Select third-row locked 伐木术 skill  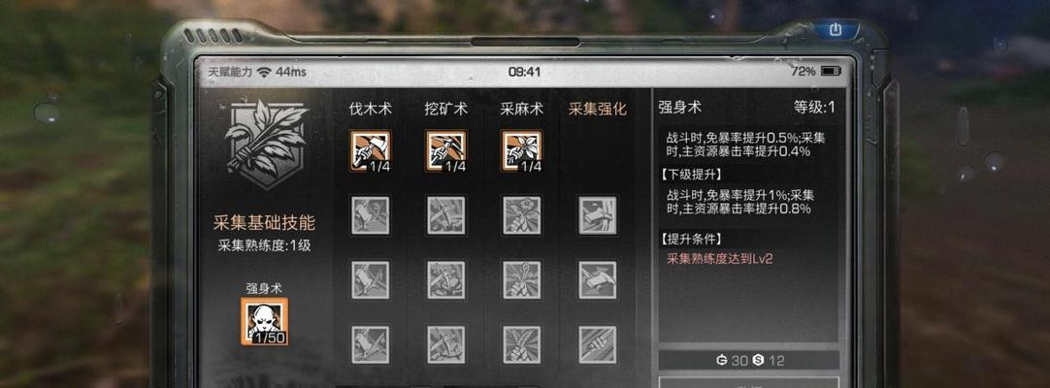[x=371, y=279]
